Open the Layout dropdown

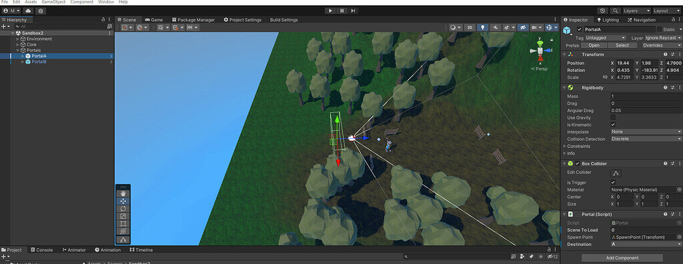point(666,11)
